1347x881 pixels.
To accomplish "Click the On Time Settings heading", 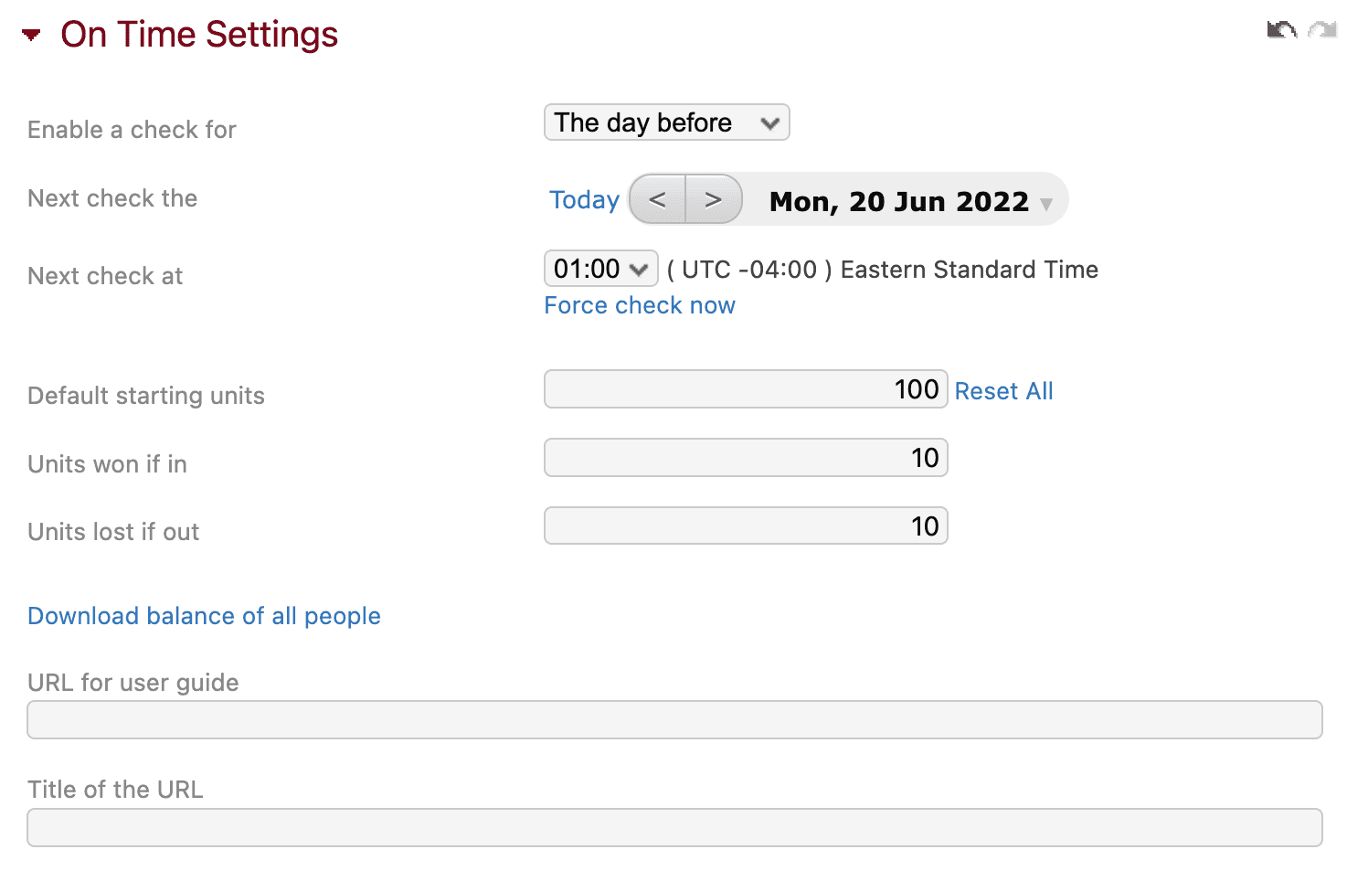I will [198, 34].
